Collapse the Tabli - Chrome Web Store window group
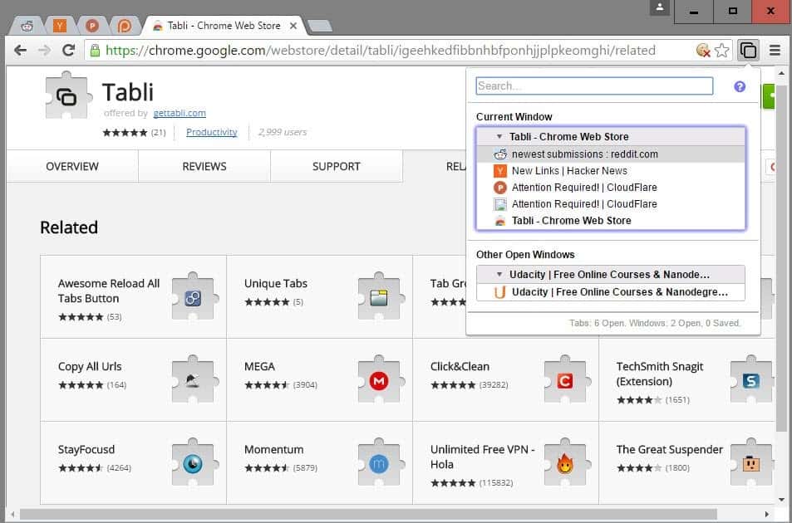Screen dimensions: 792x523 coord(499,137)
